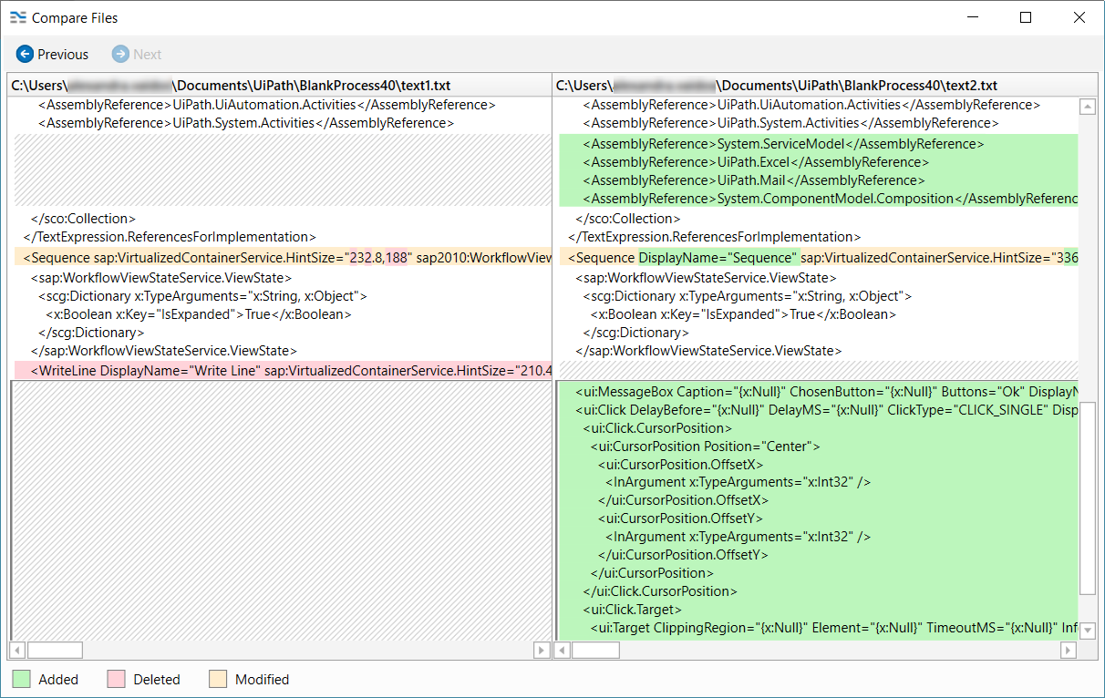Click the Next navigation button
This screenshot has width=1105, height=698.
click(136, 54)
